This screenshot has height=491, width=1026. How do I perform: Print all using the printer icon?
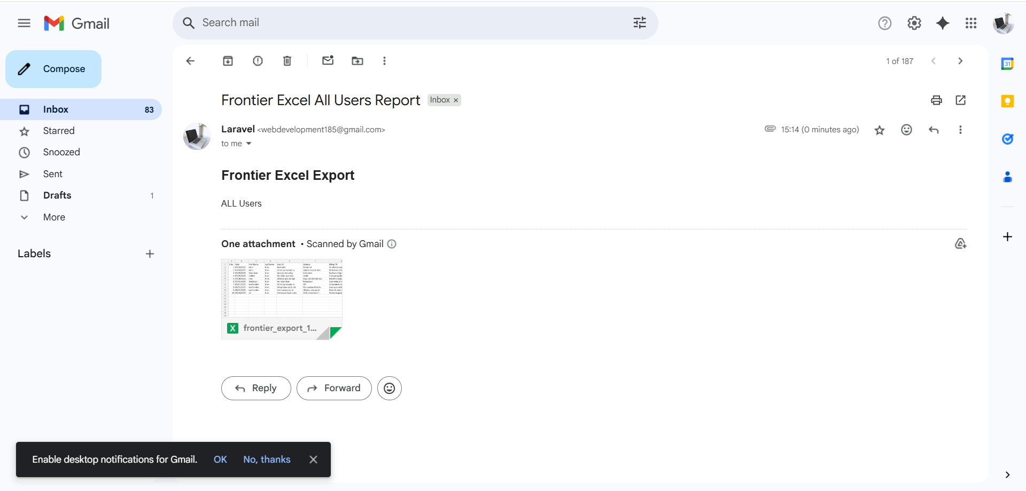point(936,100)
